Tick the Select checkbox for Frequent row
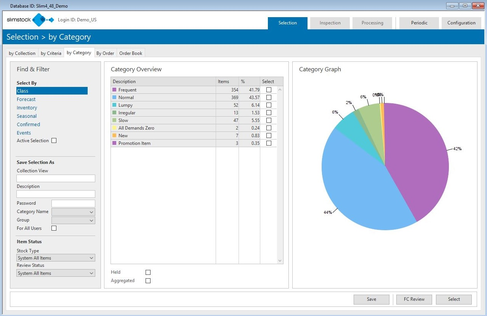This screenshot has width=487, height=316. (269, 90)
